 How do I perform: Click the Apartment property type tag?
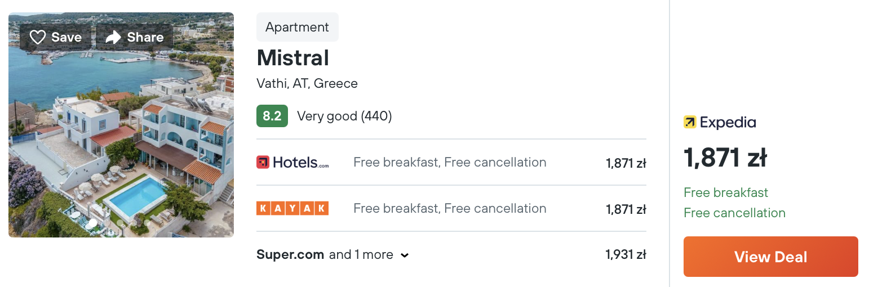pos(298,27)
